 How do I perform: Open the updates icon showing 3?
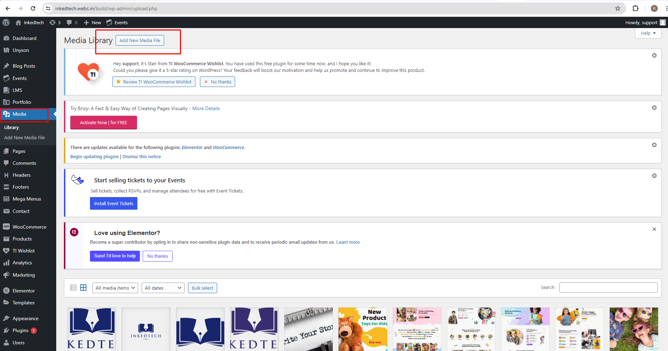[52, 22]
